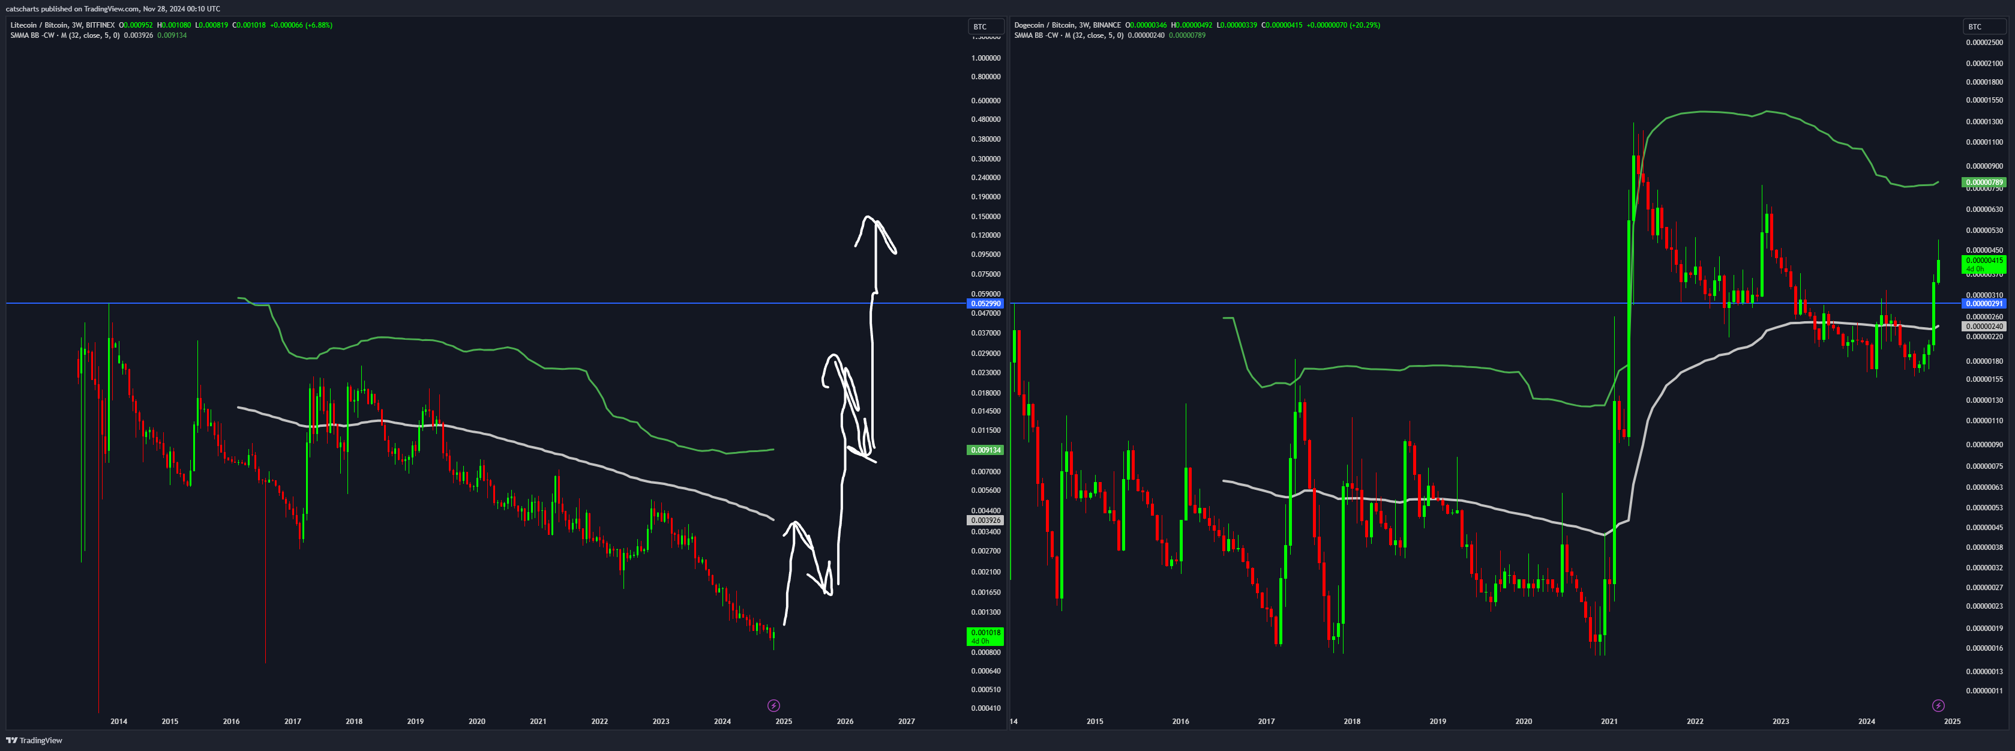Click the TradingView logo at bottom left
The width and height of the screenshot is (2015, 751).
point(34,740)
